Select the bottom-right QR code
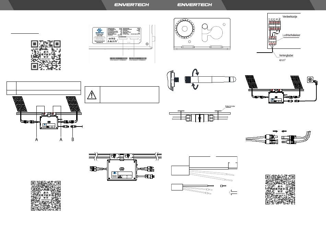The image size is (326, 231). coord(280,189)
